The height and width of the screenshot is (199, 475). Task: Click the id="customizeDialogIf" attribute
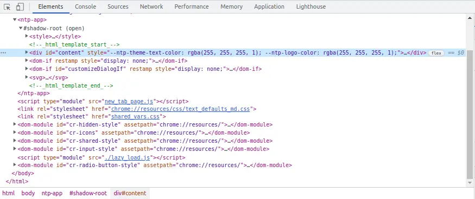91,69
